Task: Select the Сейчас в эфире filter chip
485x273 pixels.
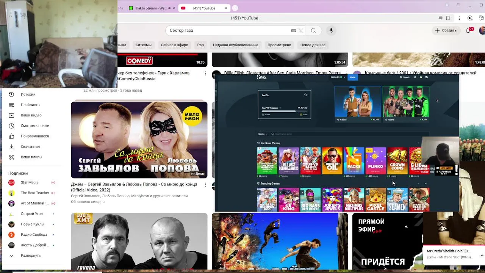Action: 174,45
